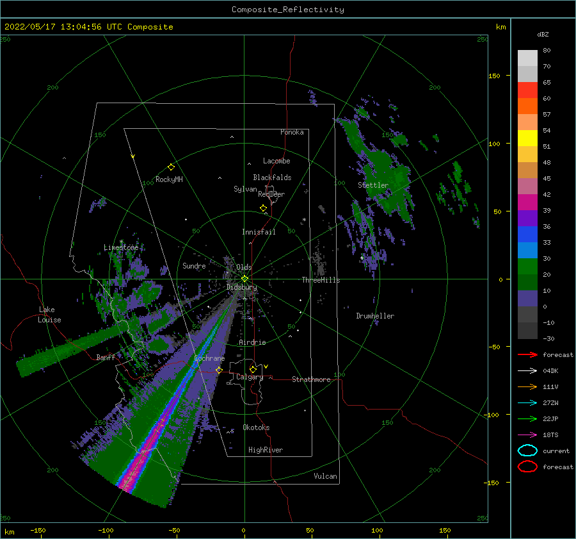The width and height of the screenshot is (576, 539).
Task: Select the magenta 42-39 dBZ swatch
Action: pos(527,203)
